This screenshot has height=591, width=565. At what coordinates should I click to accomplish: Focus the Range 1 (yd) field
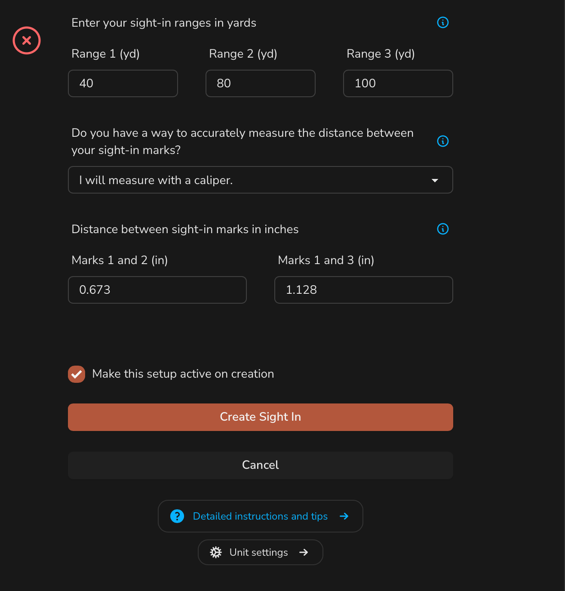click(123, 83)
